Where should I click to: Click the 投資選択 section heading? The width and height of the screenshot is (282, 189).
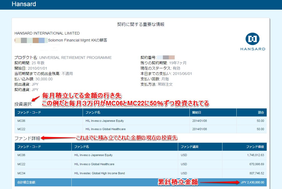pos(23,104)
